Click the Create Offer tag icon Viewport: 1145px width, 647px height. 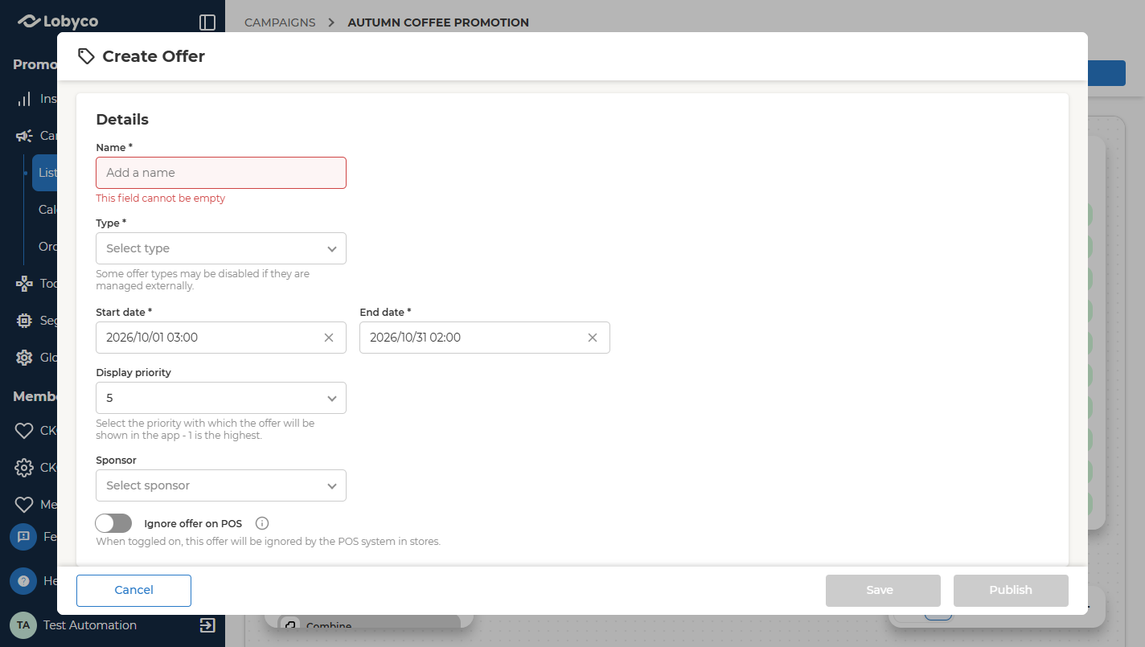(x=86, y=56)
